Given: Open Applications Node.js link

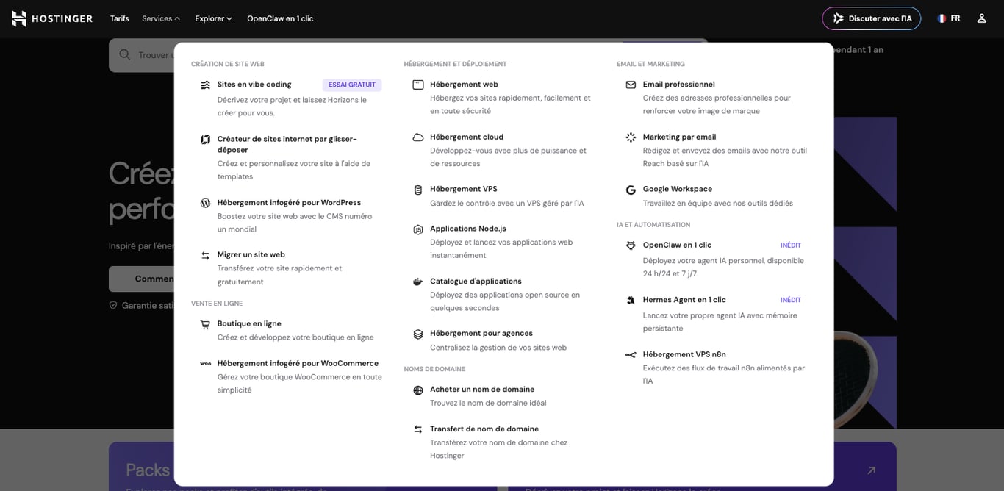Looking at the screenshot, I should click(x=468, y=229).
